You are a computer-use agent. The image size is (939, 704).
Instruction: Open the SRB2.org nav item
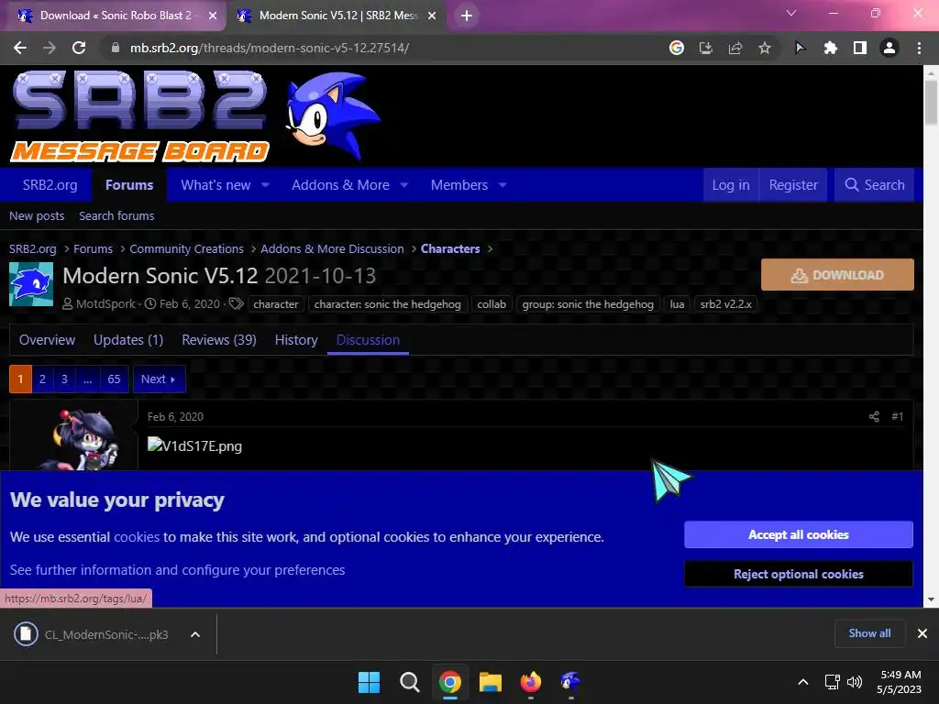point(50,185)
